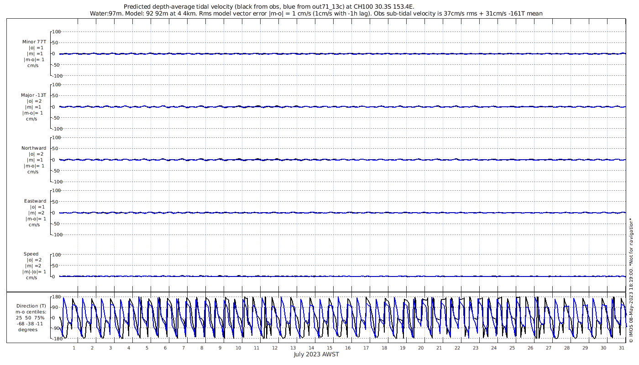Click the 'm-o centiles:' text
639x365 pixels.
(31, 312)
